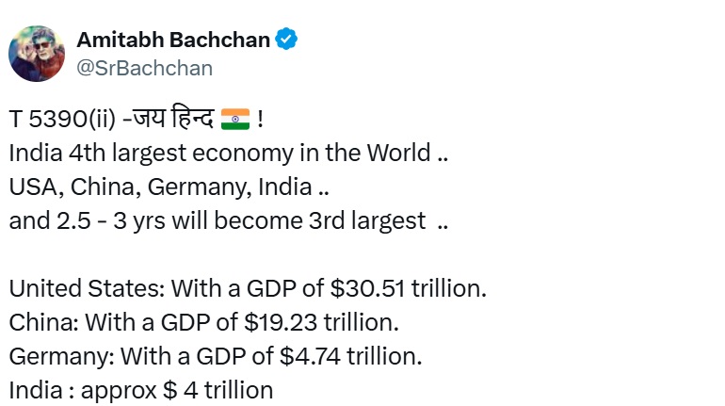The image size is (725, 406).
Task: Click the "T 5390(ii)" tweet number text
Action: tap(61, 120)
